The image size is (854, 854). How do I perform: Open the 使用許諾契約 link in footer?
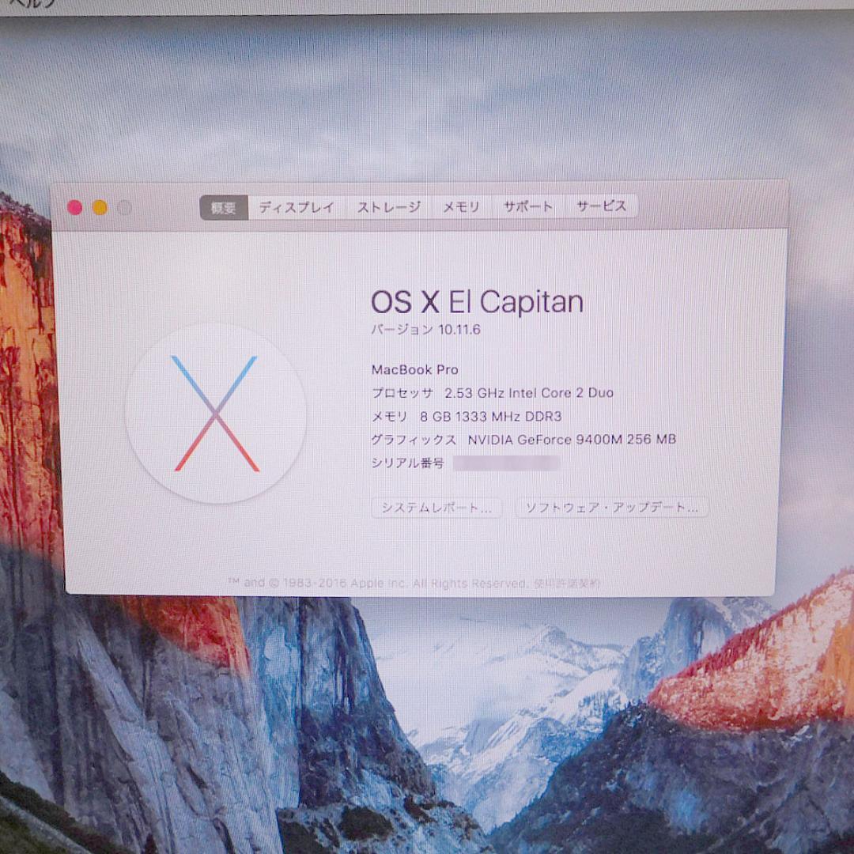click(567, 584)
